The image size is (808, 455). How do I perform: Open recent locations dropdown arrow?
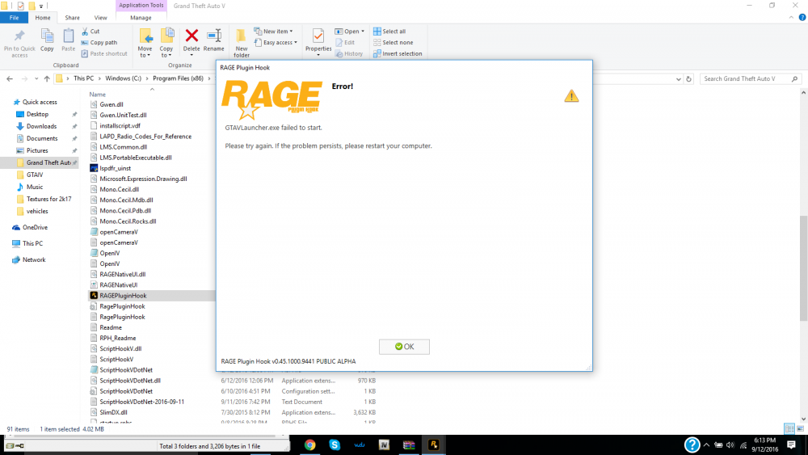point(36,79)
